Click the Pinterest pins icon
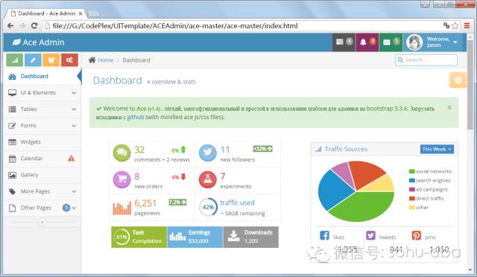Viewport: 477px width, 277px height. [x=416, y=235]
